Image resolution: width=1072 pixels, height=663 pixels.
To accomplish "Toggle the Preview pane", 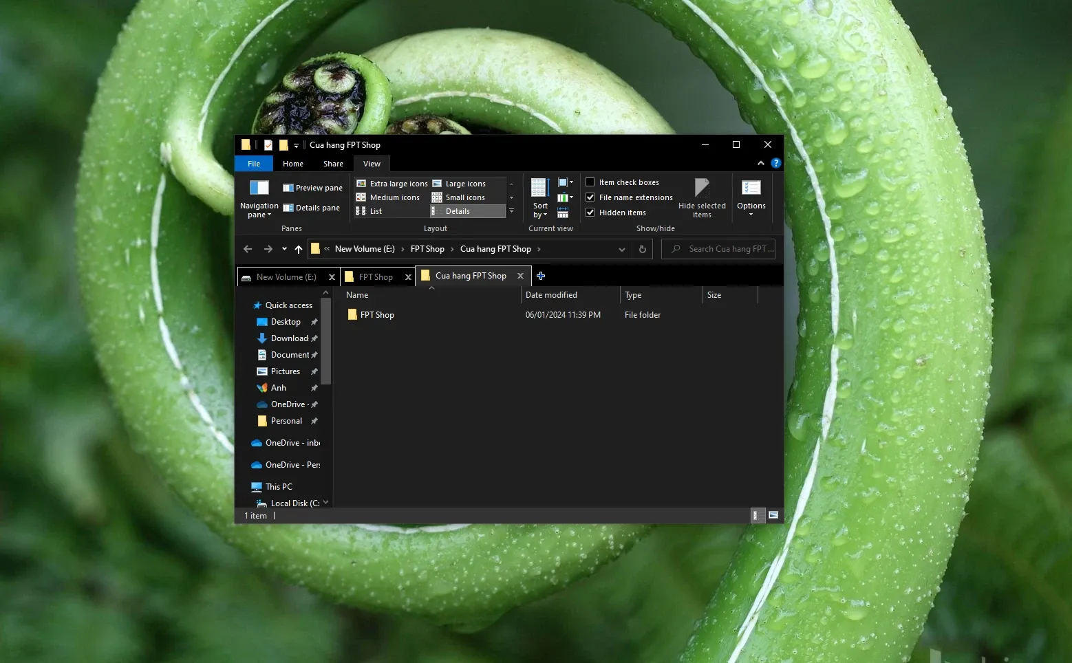I will (312, 188).
